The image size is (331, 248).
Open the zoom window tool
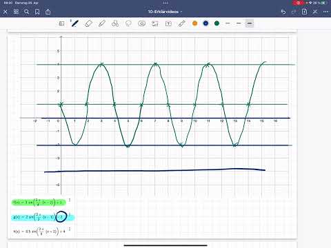(x=61, y=23)
